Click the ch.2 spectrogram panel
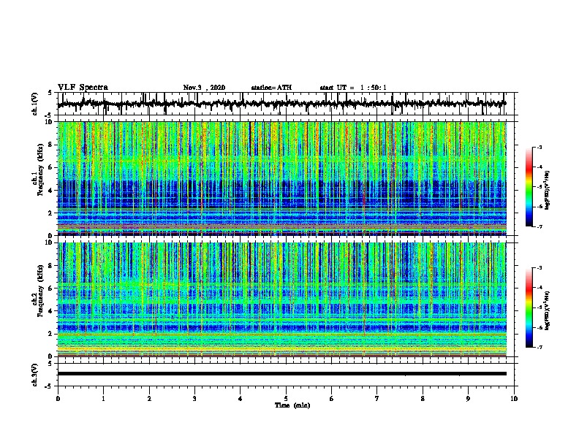This screenshot has height=447, width=579. pyautogui.click(x=281, y=299)
